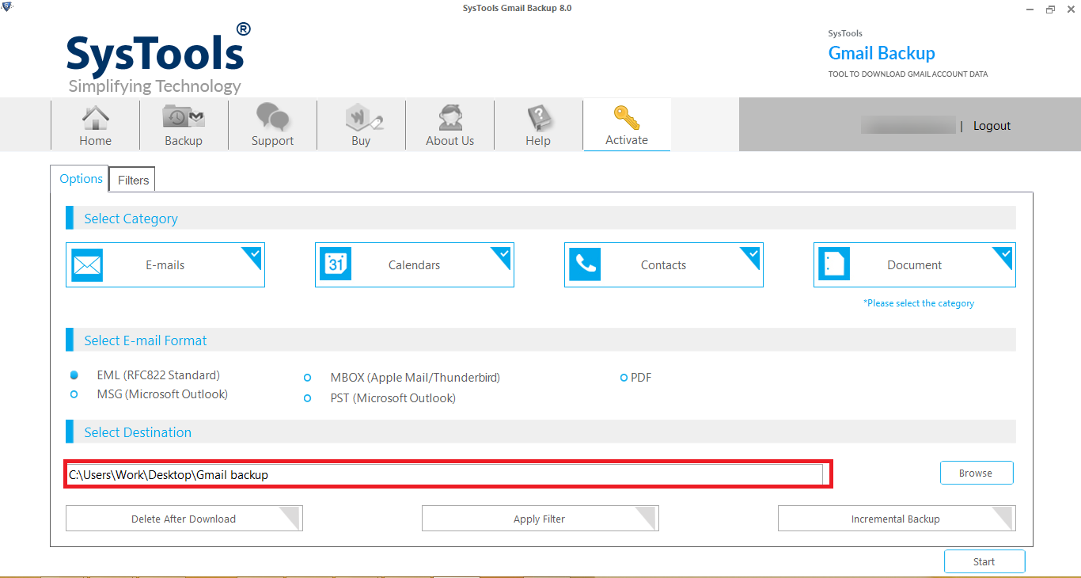The width and height of the screenshot is (1081, 578).
Task: Click the Activate key icon
Action: 627,118
